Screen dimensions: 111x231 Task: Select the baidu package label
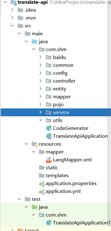coord(59,57)
